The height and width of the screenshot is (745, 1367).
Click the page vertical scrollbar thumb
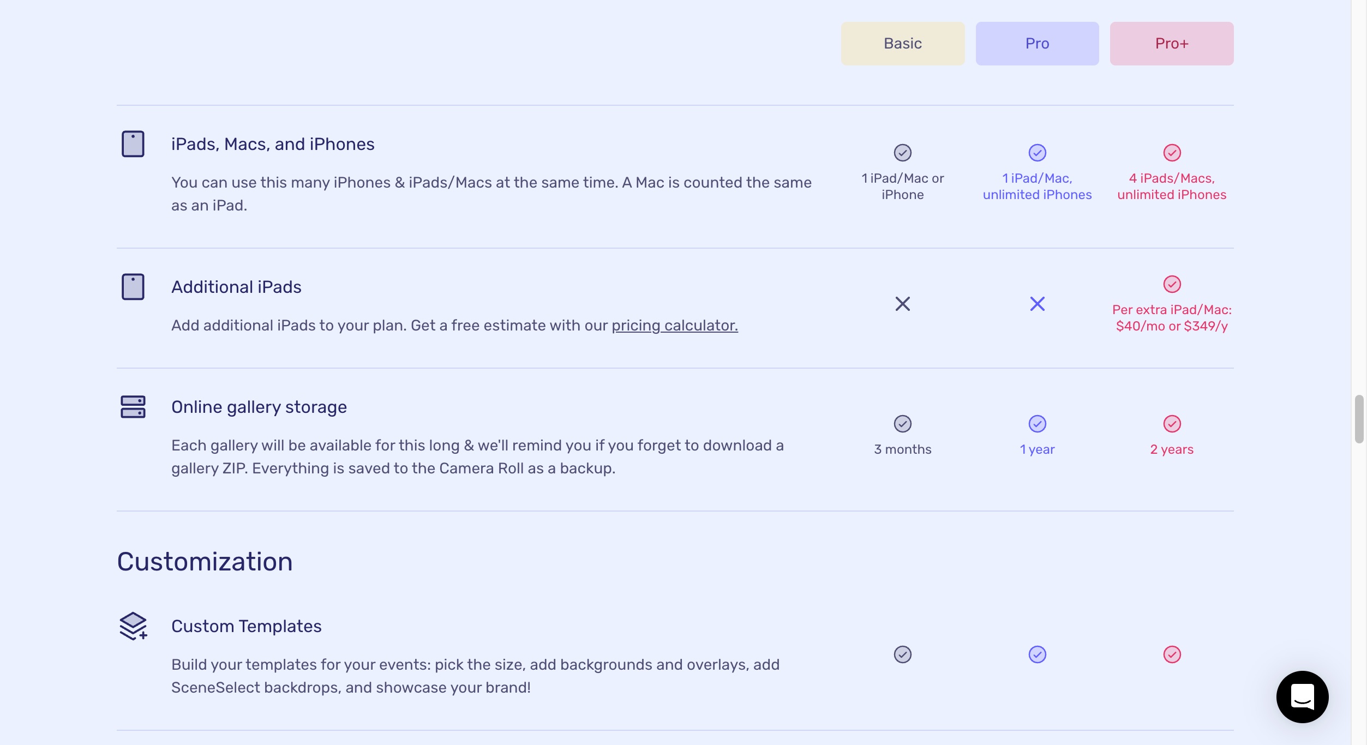point(1359,419)
